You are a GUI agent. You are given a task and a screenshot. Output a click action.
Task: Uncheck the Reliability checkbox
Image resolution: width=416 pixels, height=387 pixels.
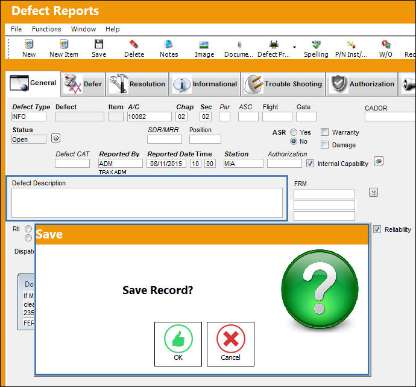(377, 229)
